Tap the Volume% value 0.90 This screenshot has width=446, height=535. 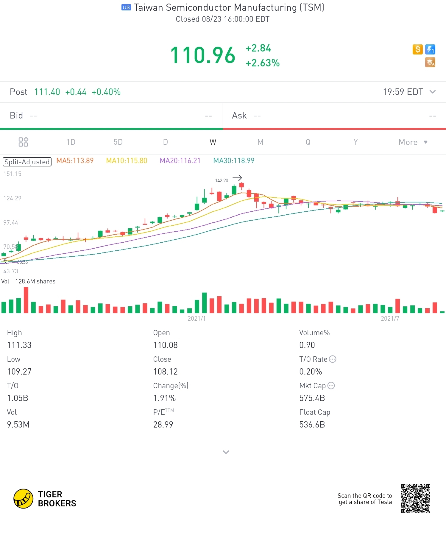[x=307, y=345]
